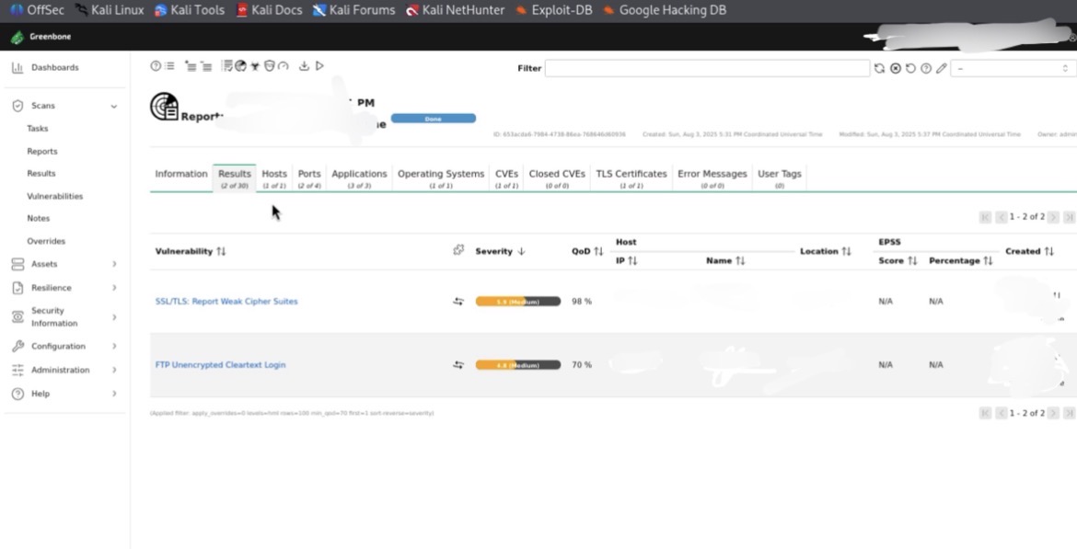
Task: Collapse the Scans section in the sidebar
Action: tap(114, 105)
